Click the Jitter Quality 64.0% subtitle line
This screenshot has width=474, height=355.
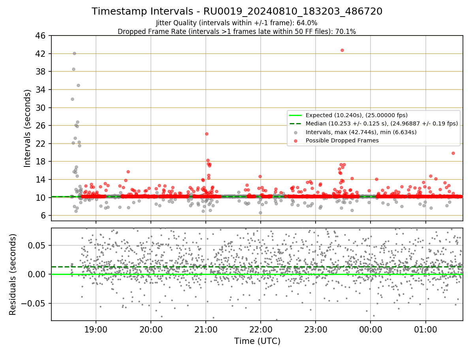[x=237, y=23]
